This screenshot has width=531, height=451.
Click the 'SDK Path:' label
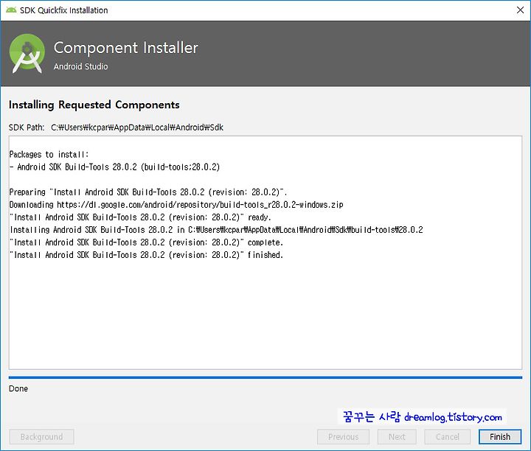coord(27,127)
